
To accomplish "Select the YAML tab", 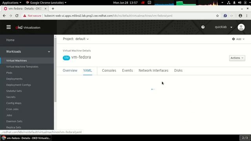I will point(87,70).
